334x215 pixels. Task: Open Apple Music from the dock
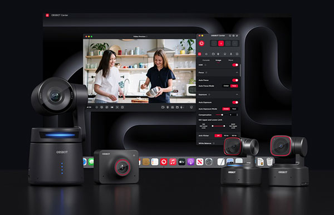point(173,162)
